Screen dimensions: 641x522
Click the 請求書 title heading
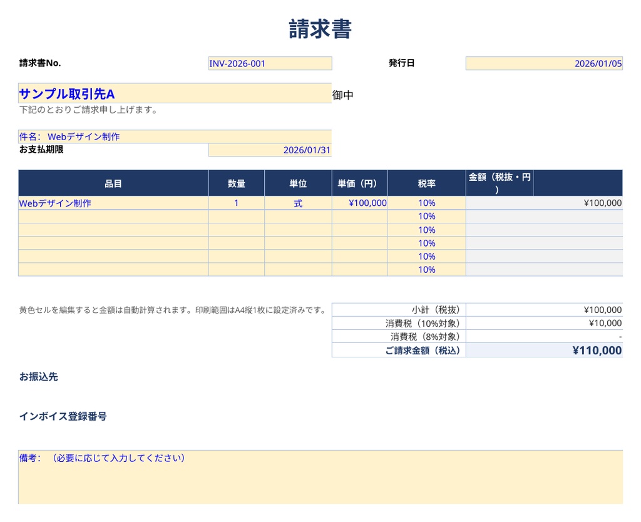coord(320,29)
